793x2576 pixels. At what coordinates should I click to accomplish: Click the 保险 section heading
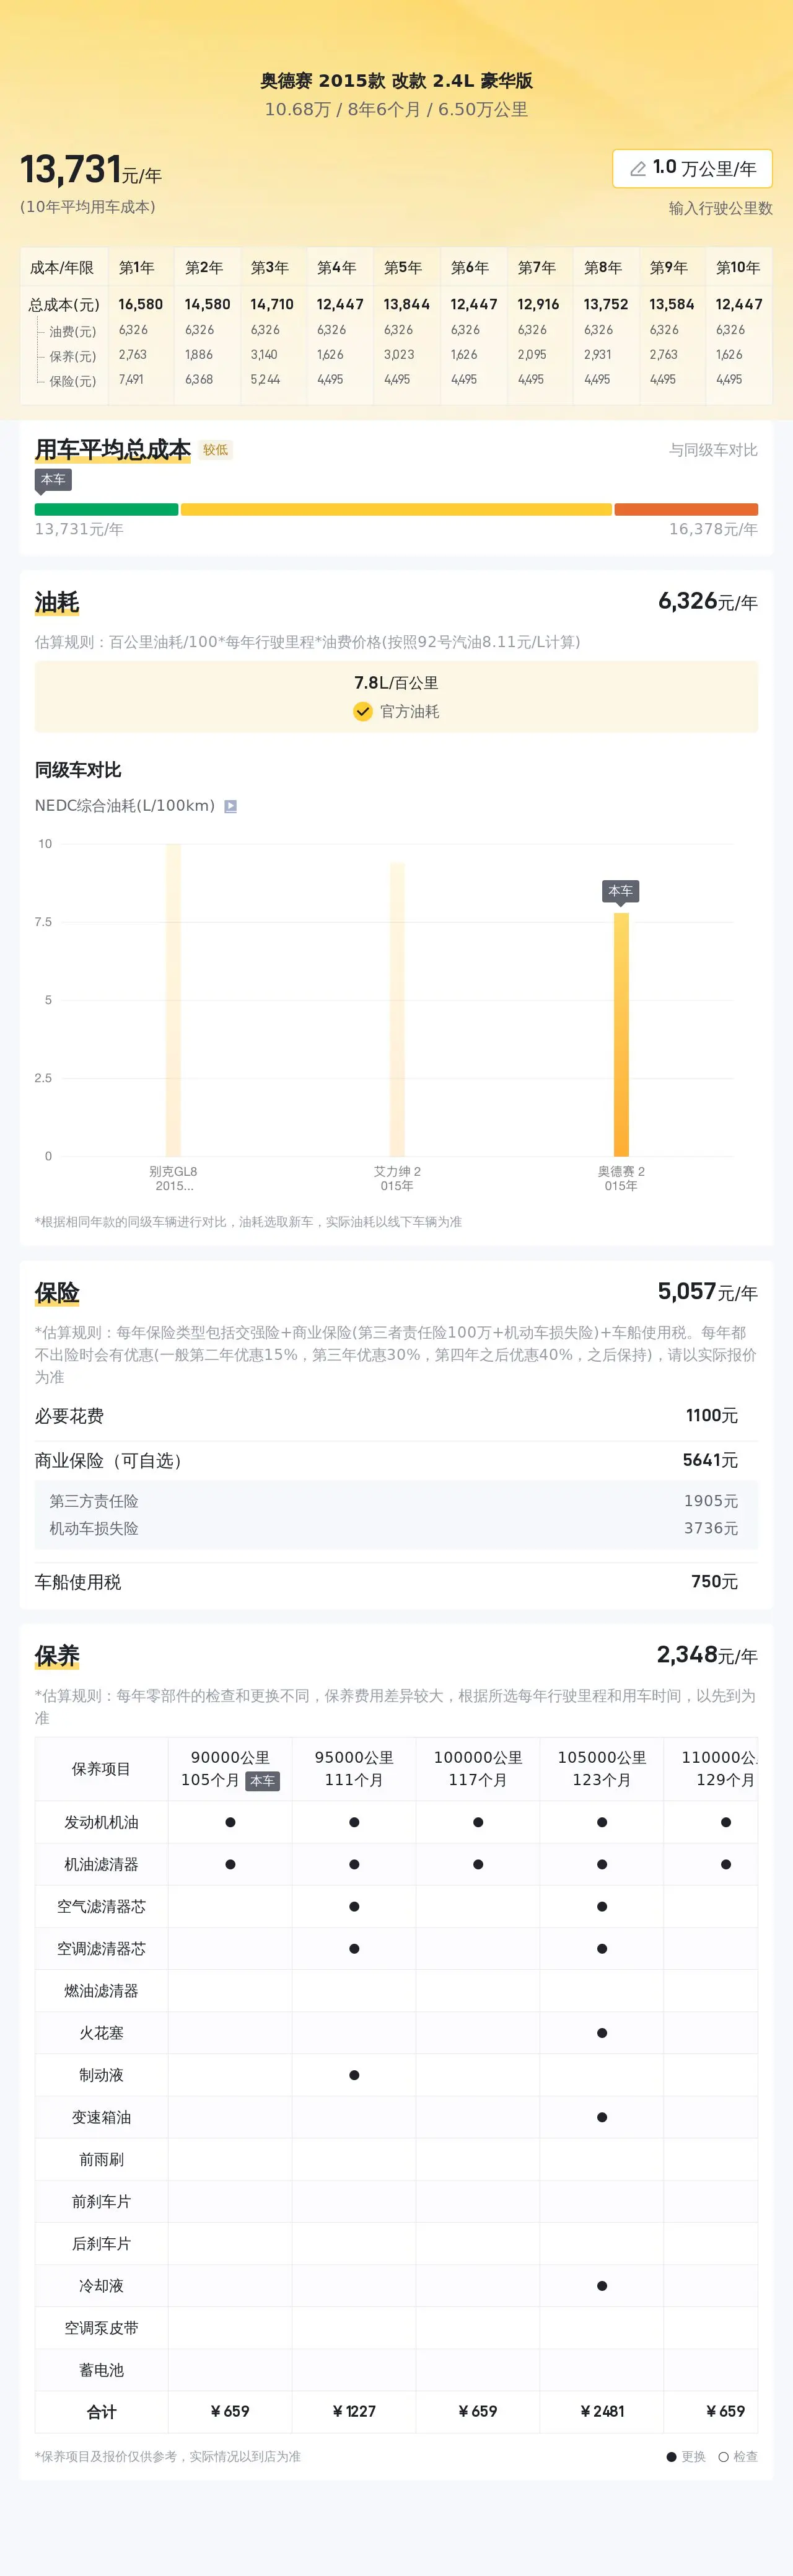coord(57,1293)
